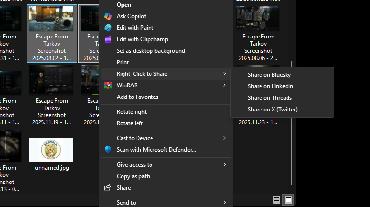Select Share on X (Twitter)
Image resolution: width=370 pixels, height=207 pixels.
282,110
